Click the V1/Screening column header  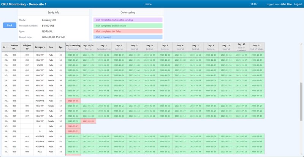73,47
